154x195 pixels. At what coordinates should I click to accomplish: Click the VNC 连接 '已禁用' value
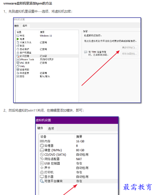pos(43,63)
